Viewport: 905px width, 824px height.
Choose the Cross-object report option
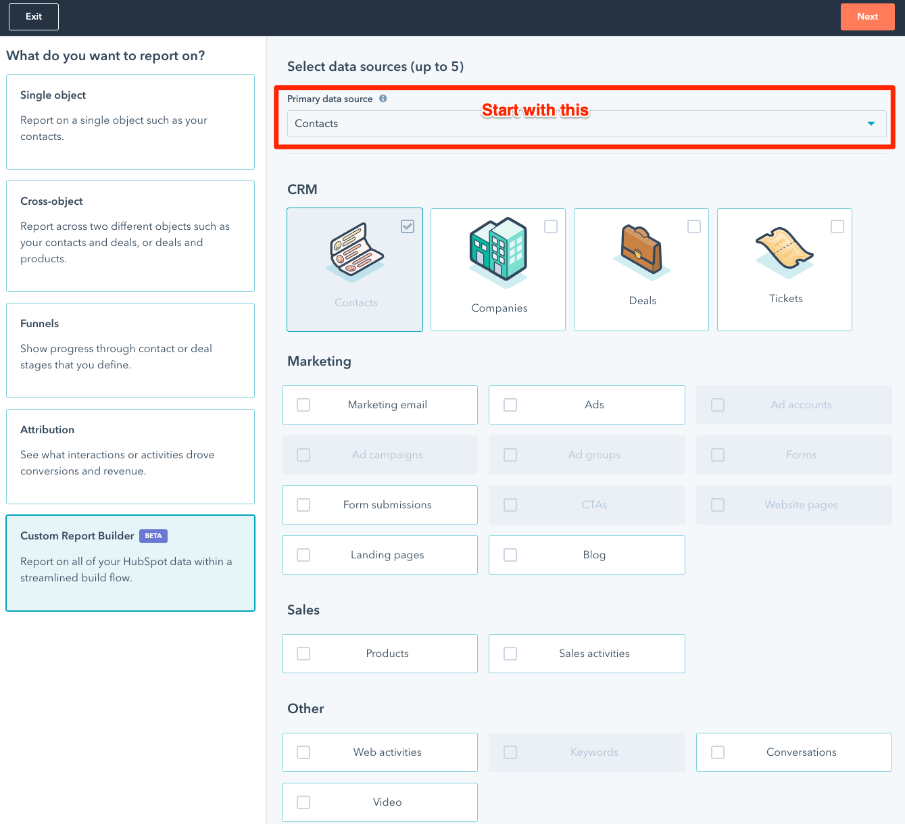coord(130,236)
